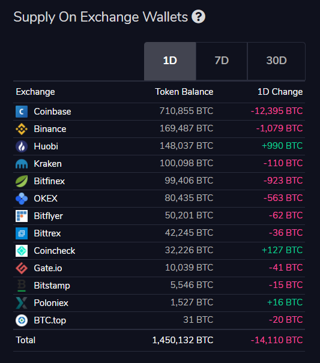Click the Bitflyer logo icon

(22, 216)
